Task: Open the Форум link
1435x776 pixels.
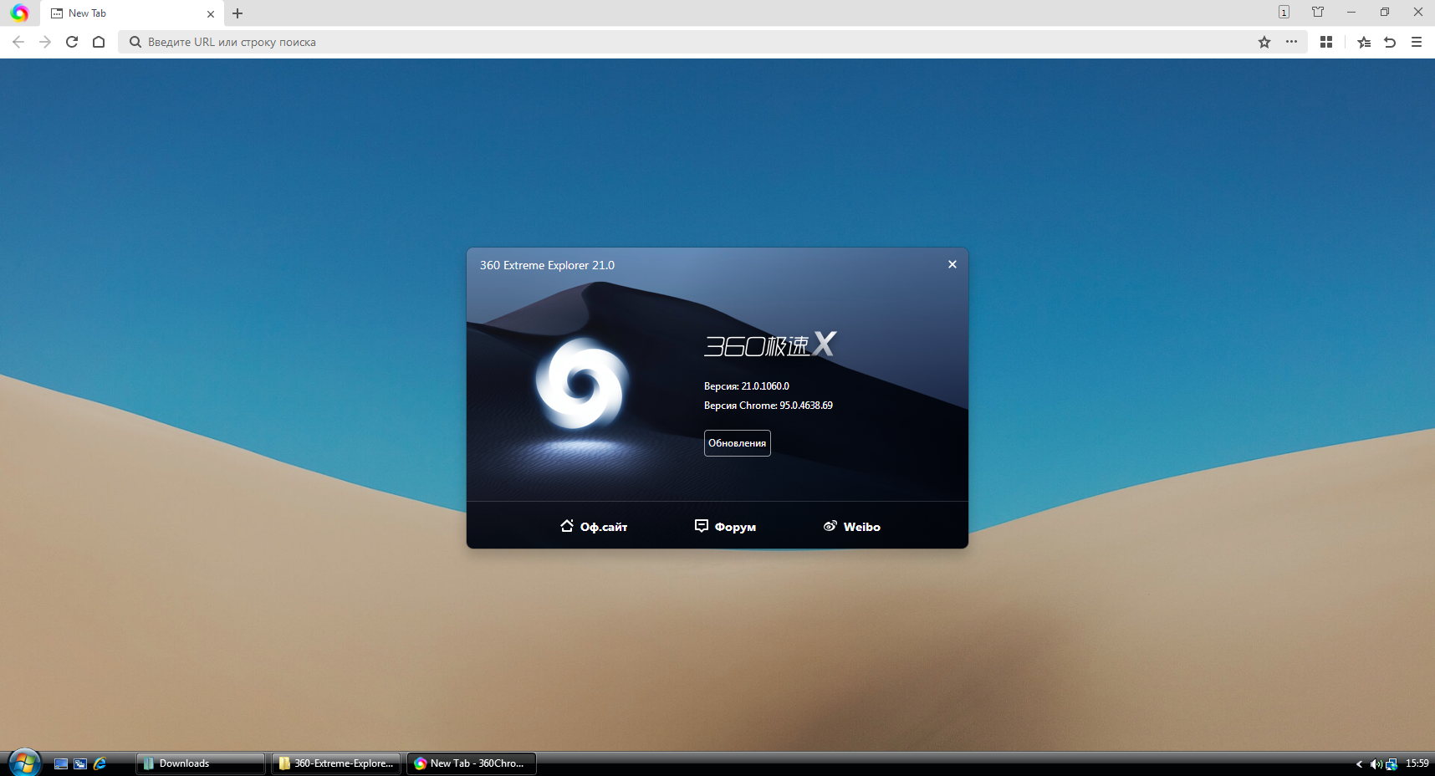Action: click(x=725, y=527)
